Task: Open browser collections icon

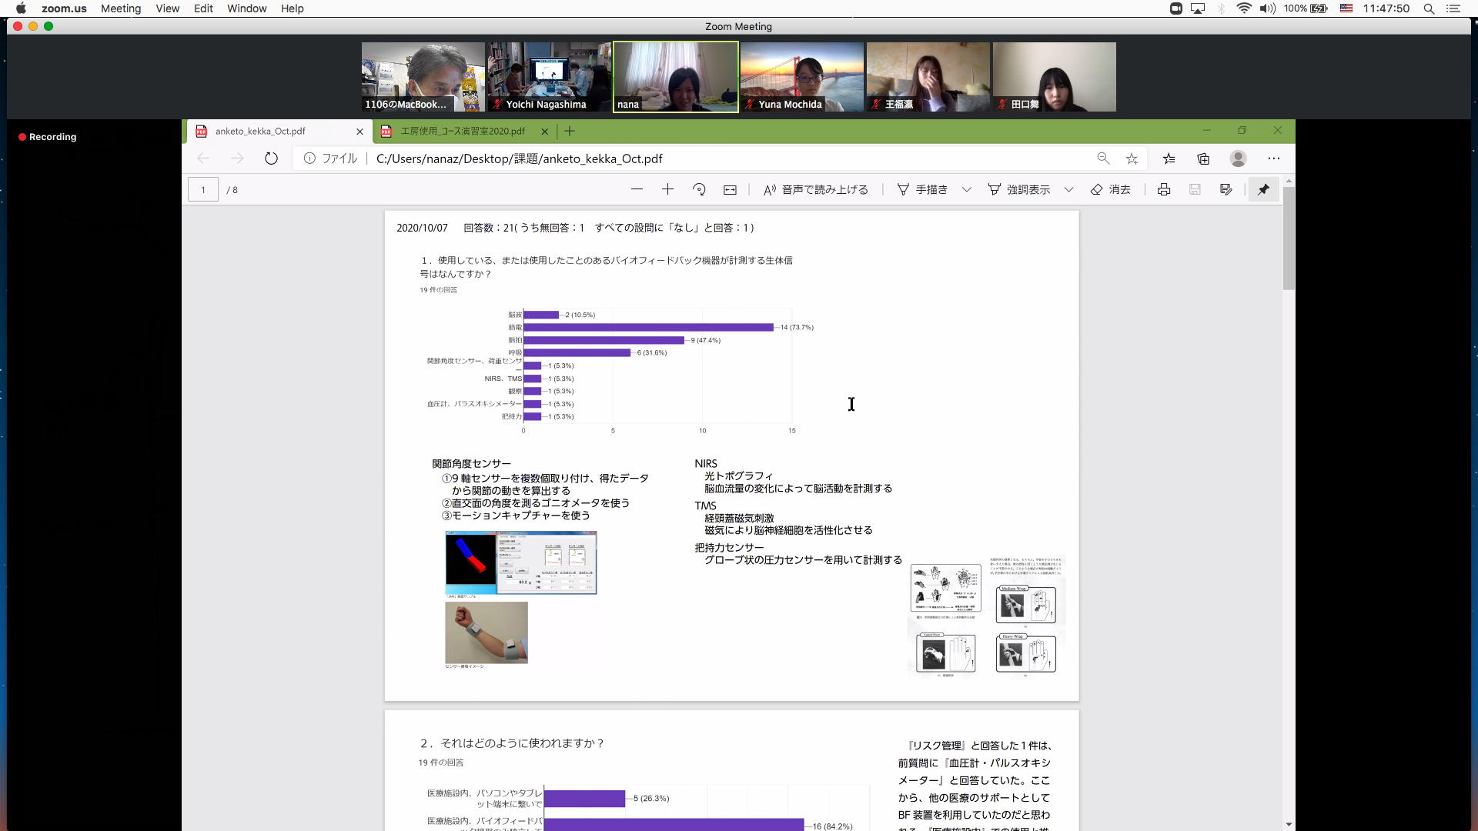Action: (x=1203, y=159)
